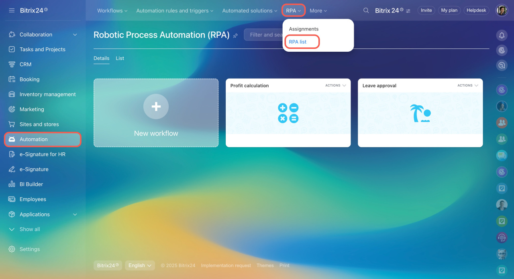
Task: Click the Invite button in the header
Action: pyautogui.click(x=426, y=10)
